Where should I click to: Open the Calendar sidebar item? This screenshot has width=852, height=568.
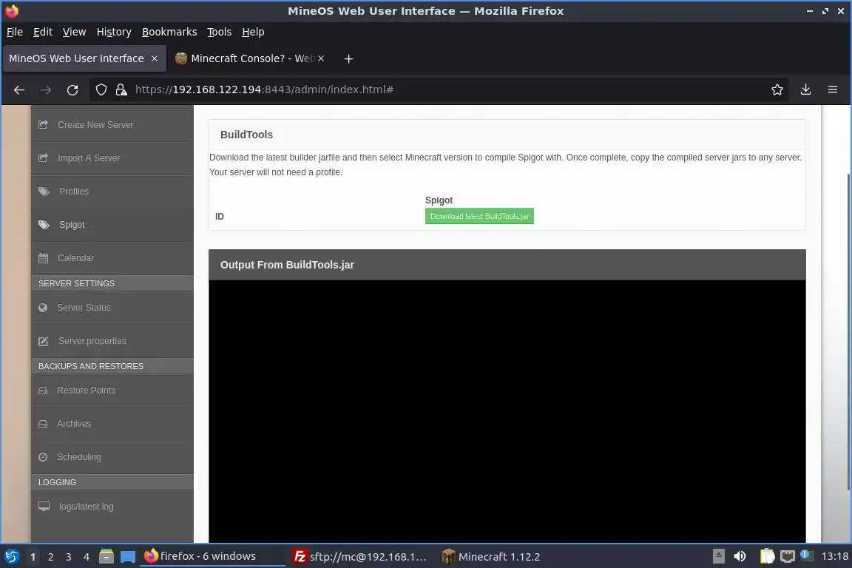[x=112, y=258]
